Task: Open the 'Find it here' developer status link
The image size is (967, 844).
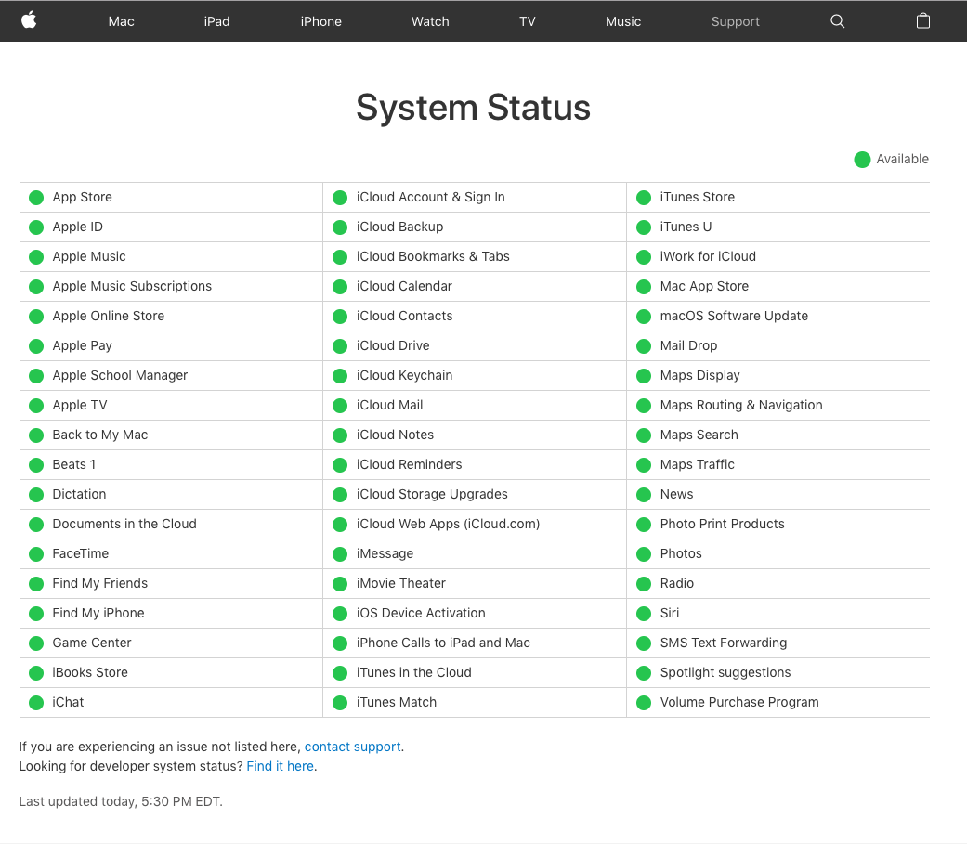Action: [x=280, y=766]
